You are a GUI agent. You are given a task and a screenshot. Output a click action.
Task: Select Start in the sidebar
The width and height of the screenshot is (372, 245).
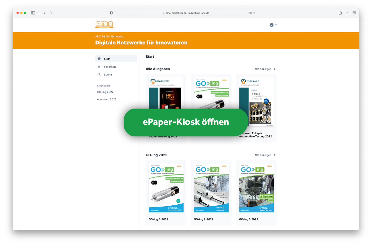116,59
